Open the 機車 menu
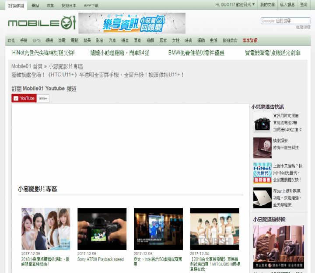The width and height of the screenshot is (315, 273). [125, 41]
